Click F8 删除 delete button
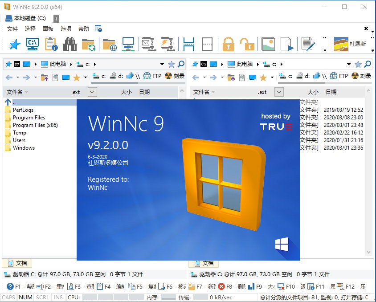This screenshot has height=302, width=376. [x=232, y=286]
